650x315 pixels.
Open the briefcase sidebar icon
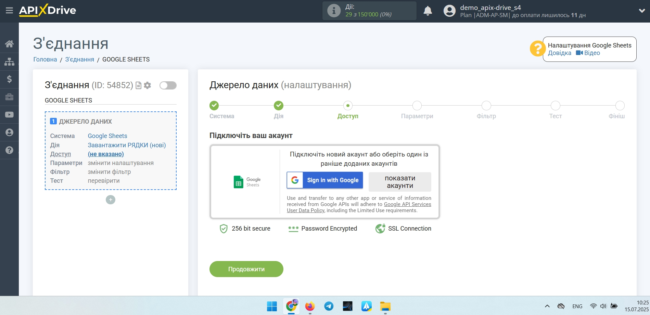[9, 97]
